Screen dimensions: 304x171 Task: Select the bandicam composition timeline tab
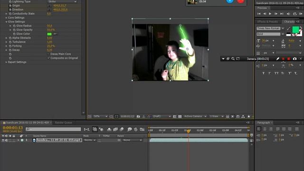28,123
